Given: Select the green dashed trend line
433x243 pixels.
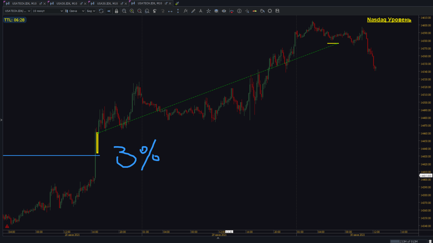Looking at the screenshot, I should click(218, 88).
